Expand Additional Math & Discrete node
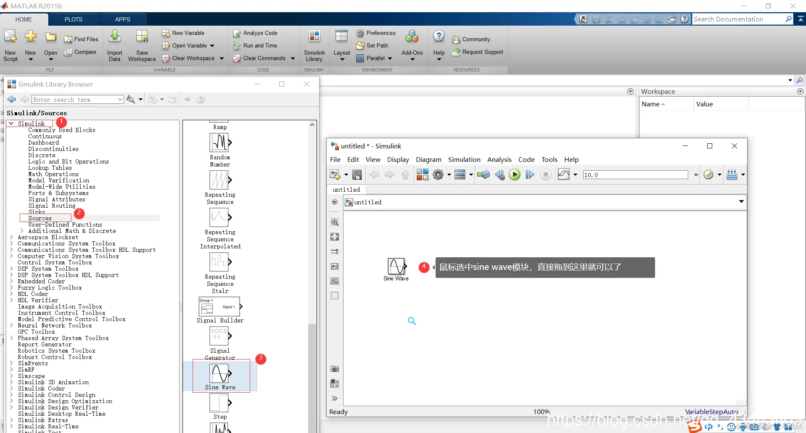The width and height of the screenshot is (806, 433). [22, 231]
